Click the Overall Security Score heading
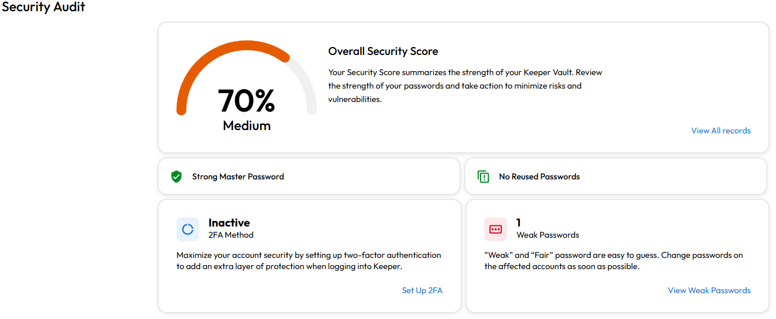776x319 pixels. click(383, 52)
